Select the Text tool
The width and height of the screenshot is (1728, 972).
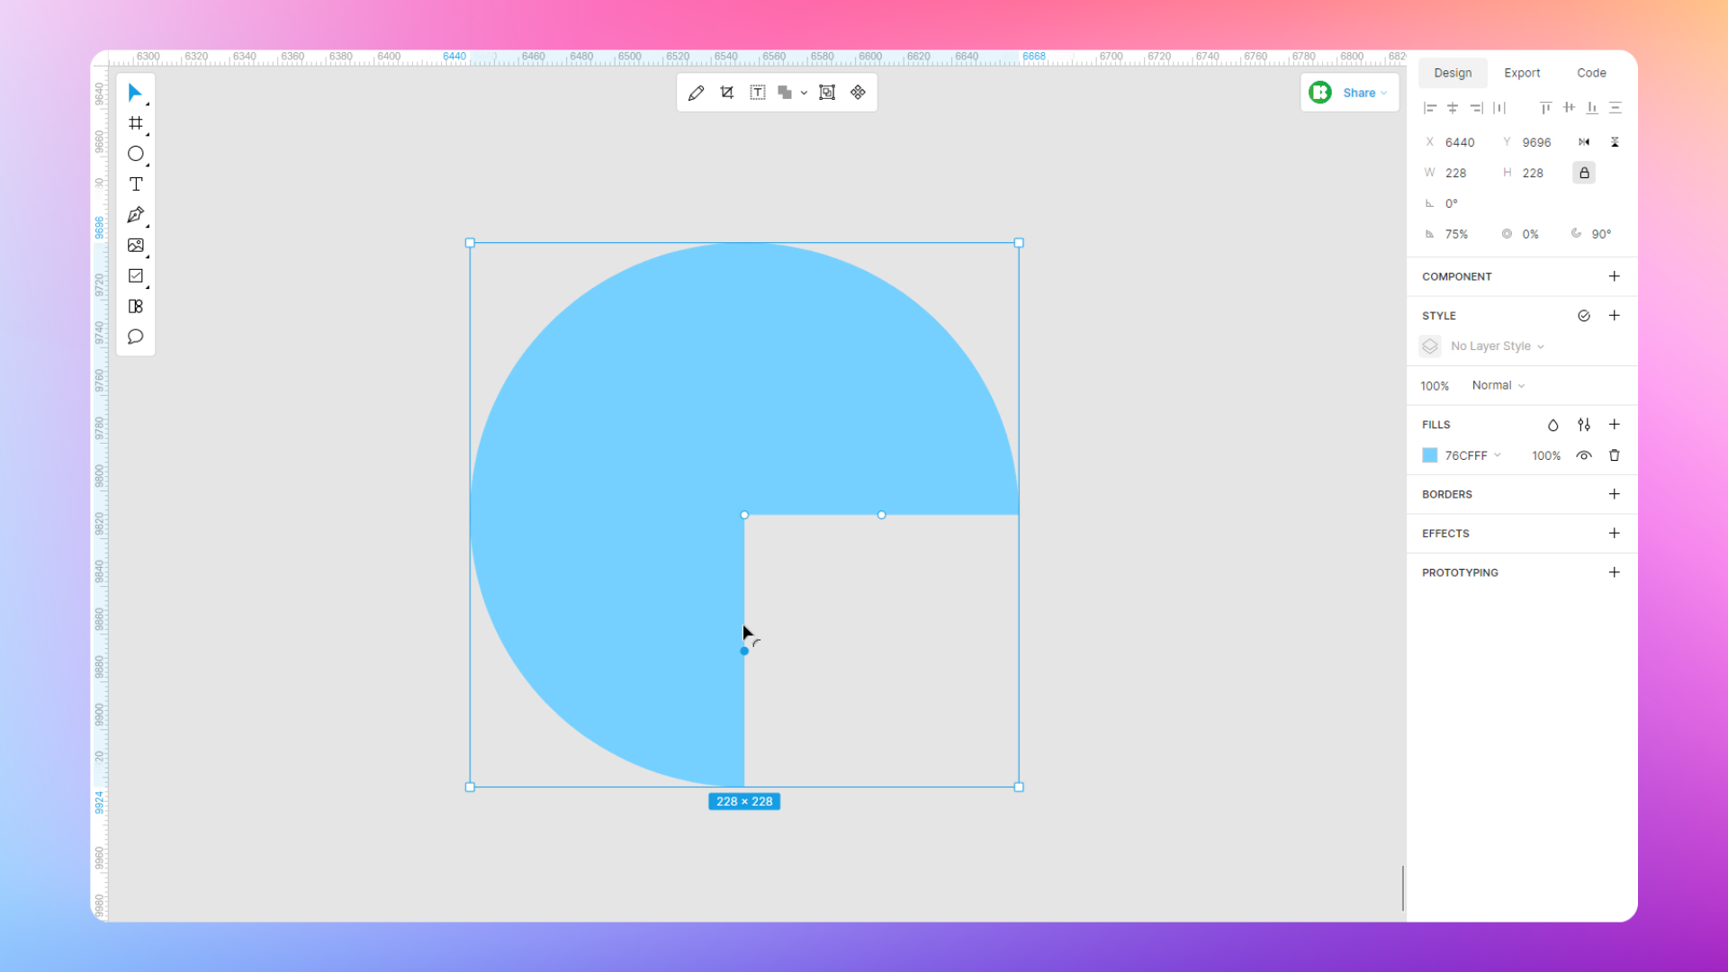pos(135,184)
